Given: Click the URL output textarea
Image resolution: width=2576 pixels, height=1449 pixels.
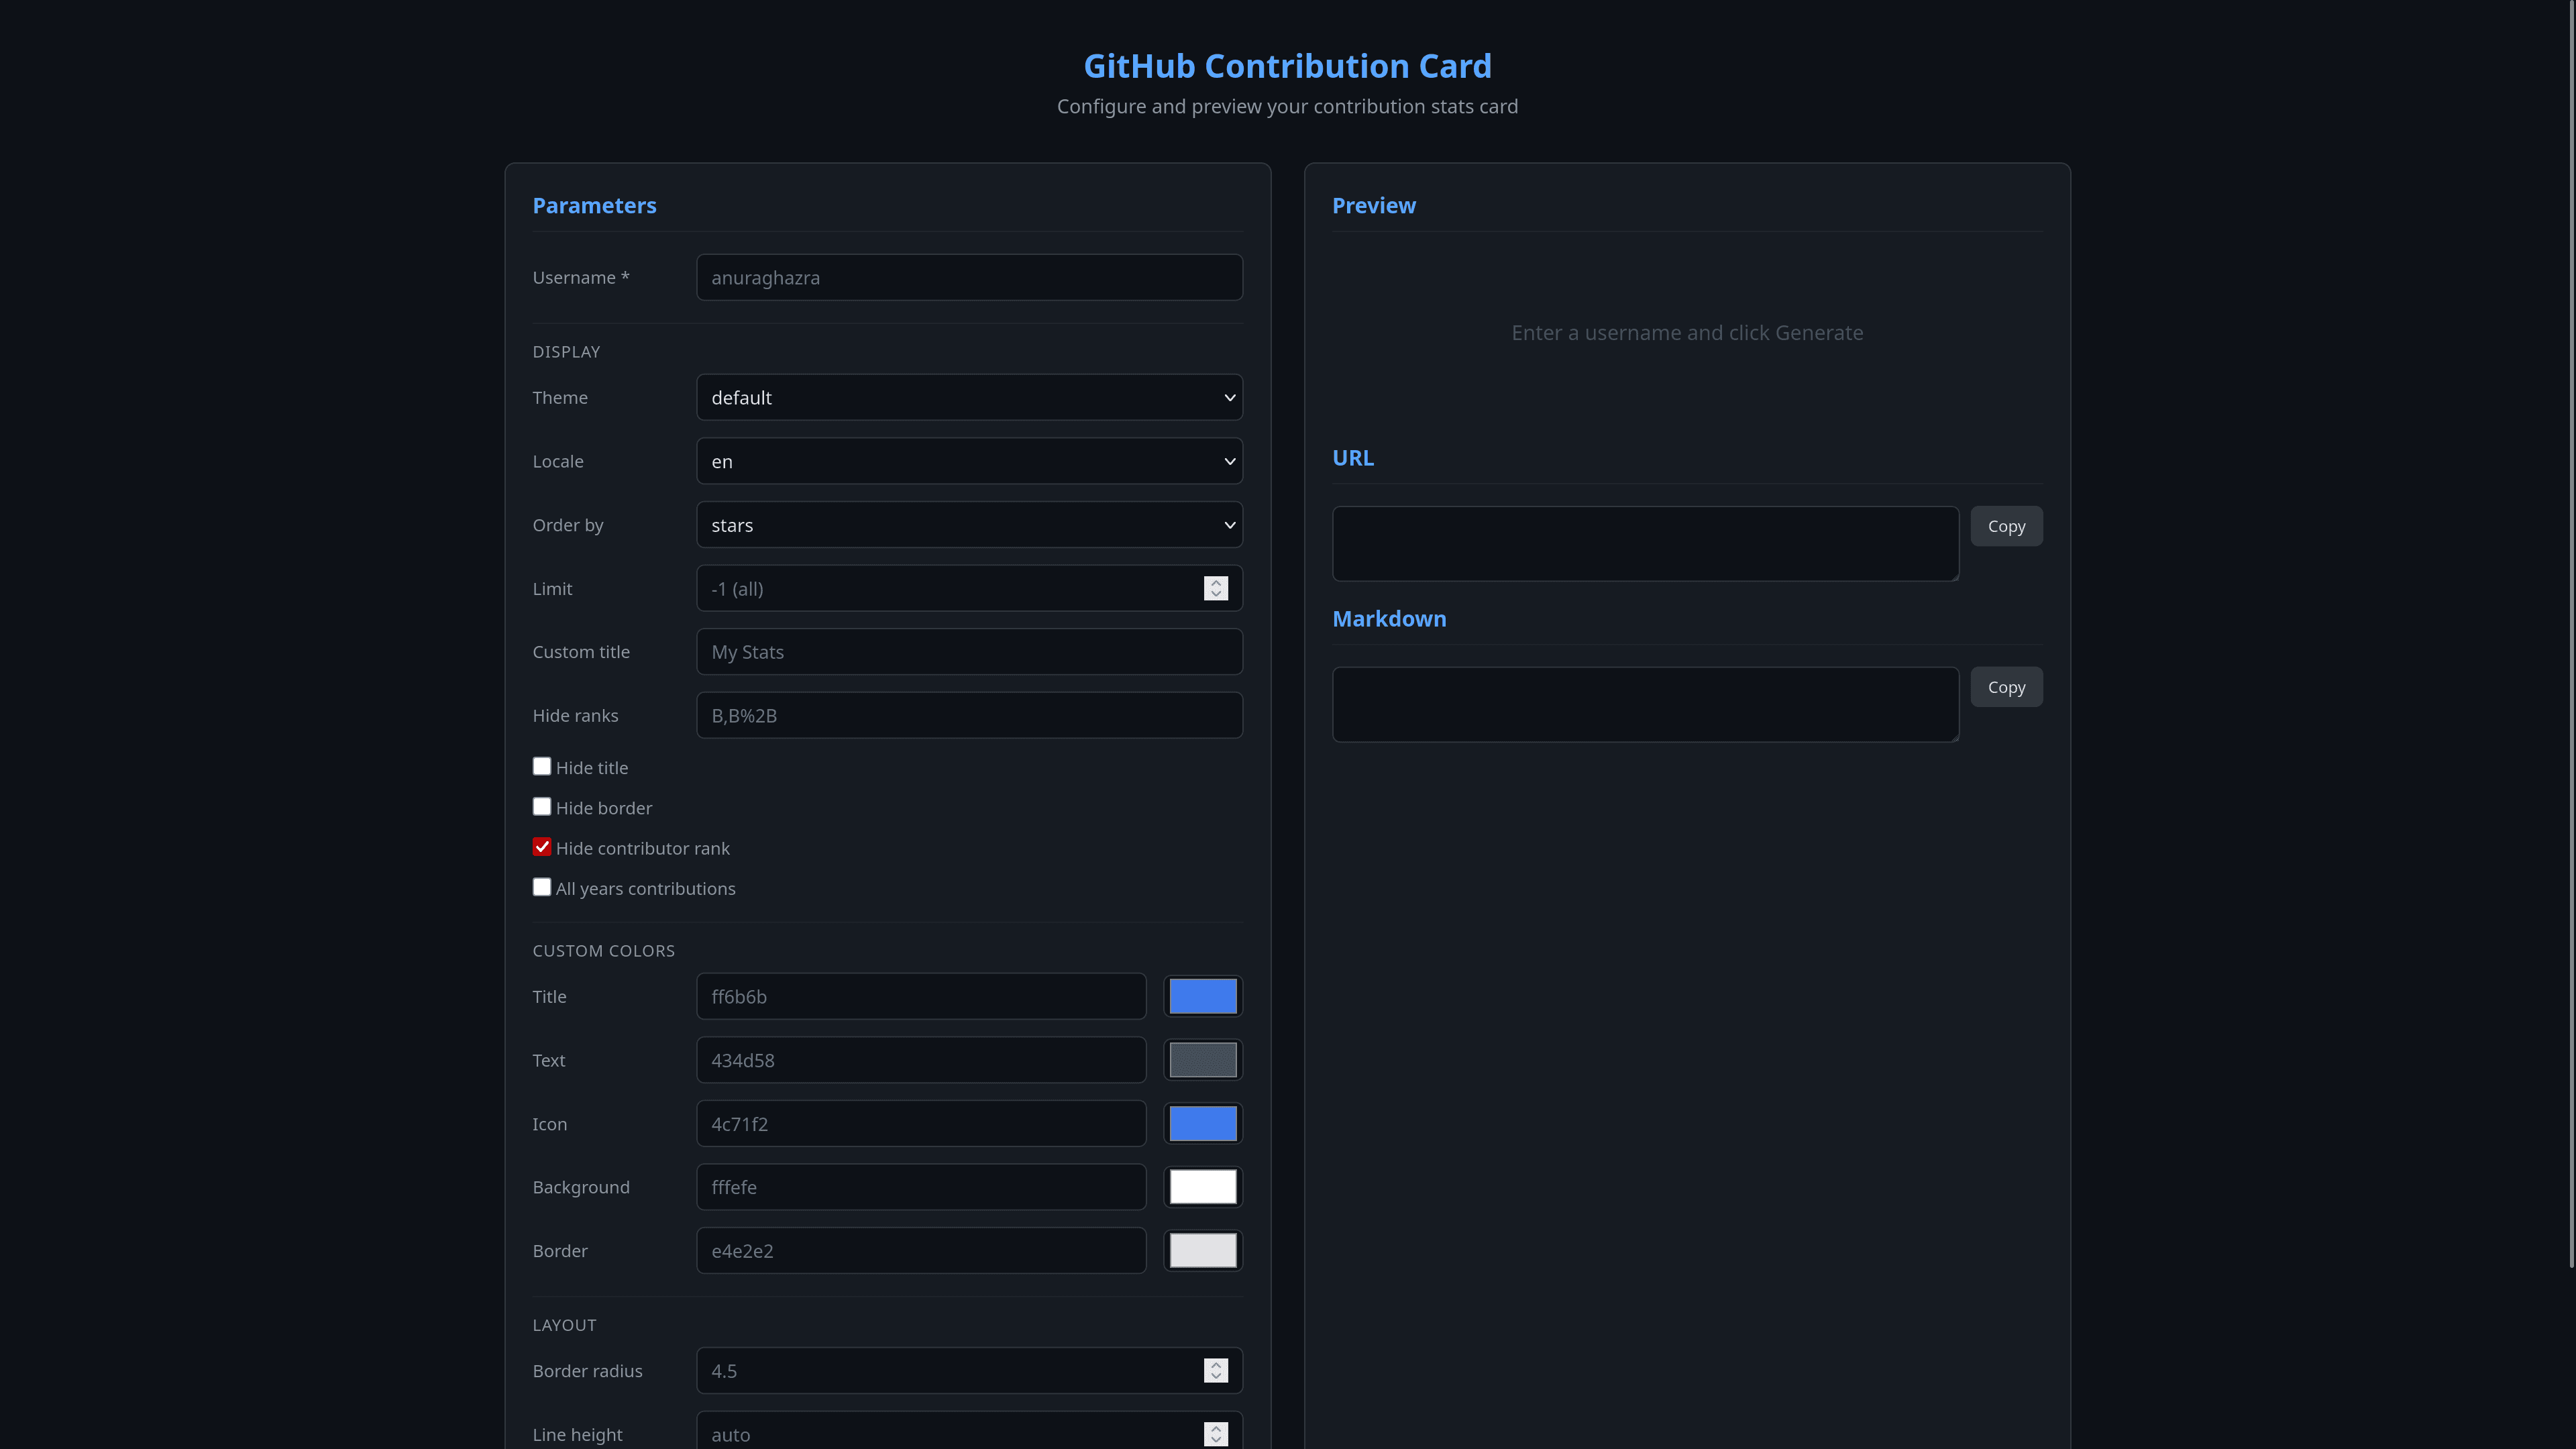Looking at the screenshot, I should pos(1645,544).
